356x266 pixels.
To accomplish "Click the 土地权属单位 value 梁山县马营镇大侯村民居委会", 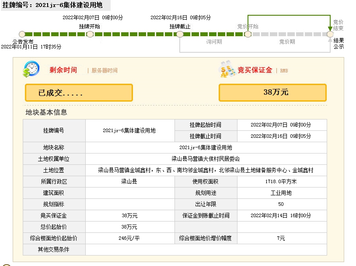I will (x=206, y=159).
